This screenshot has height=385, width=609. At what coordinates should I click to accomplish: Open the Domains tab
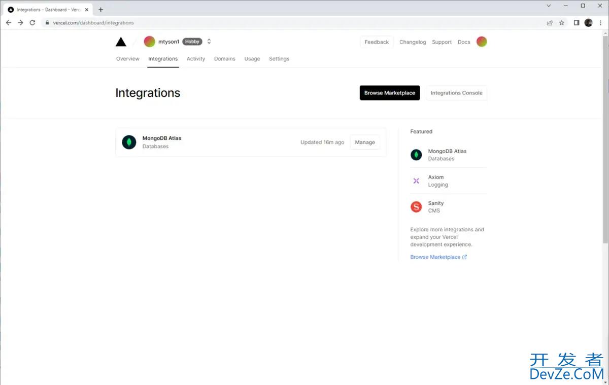[x=225, y=59]
